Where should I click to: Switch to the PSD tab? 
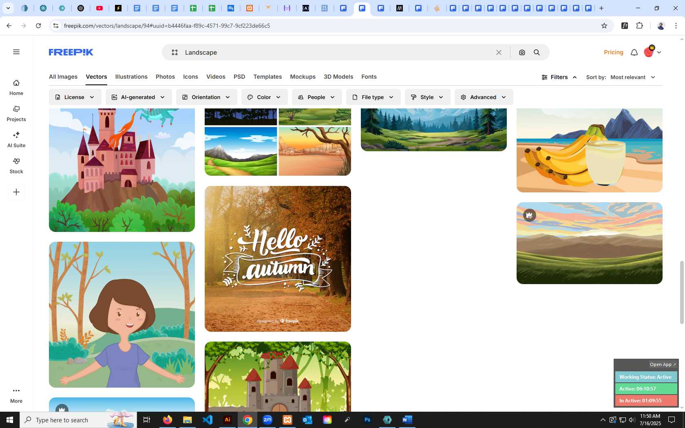click(239, 77)
